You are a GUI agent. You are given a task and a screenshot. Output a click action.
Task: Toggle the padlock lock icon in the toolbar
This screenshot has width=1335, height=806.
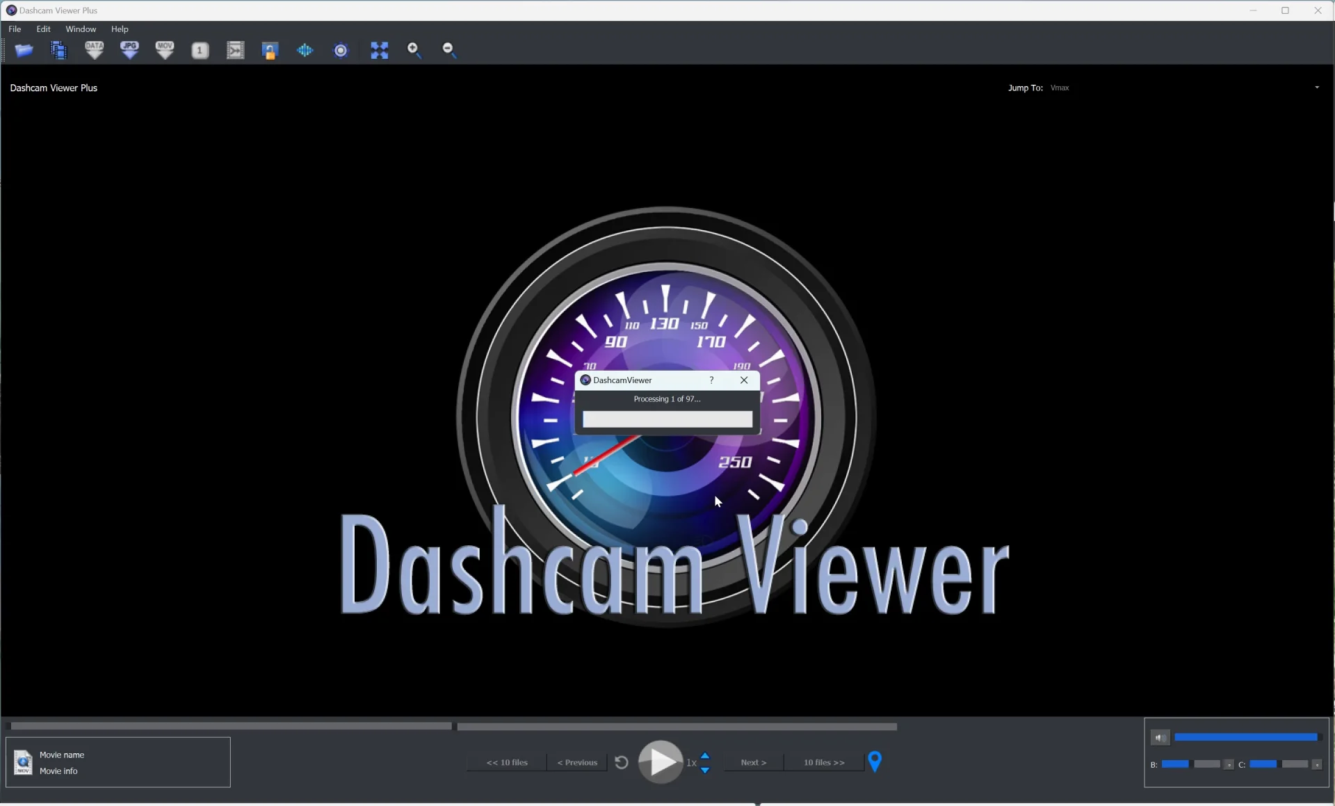click(270, 50)
